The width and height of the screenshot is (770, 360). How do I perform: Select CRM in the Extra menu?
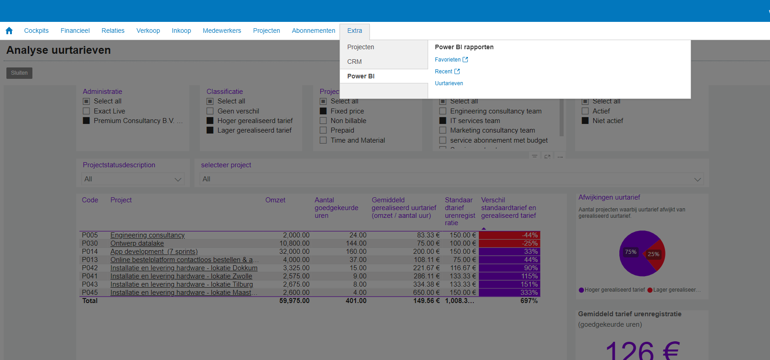[355, 62]
